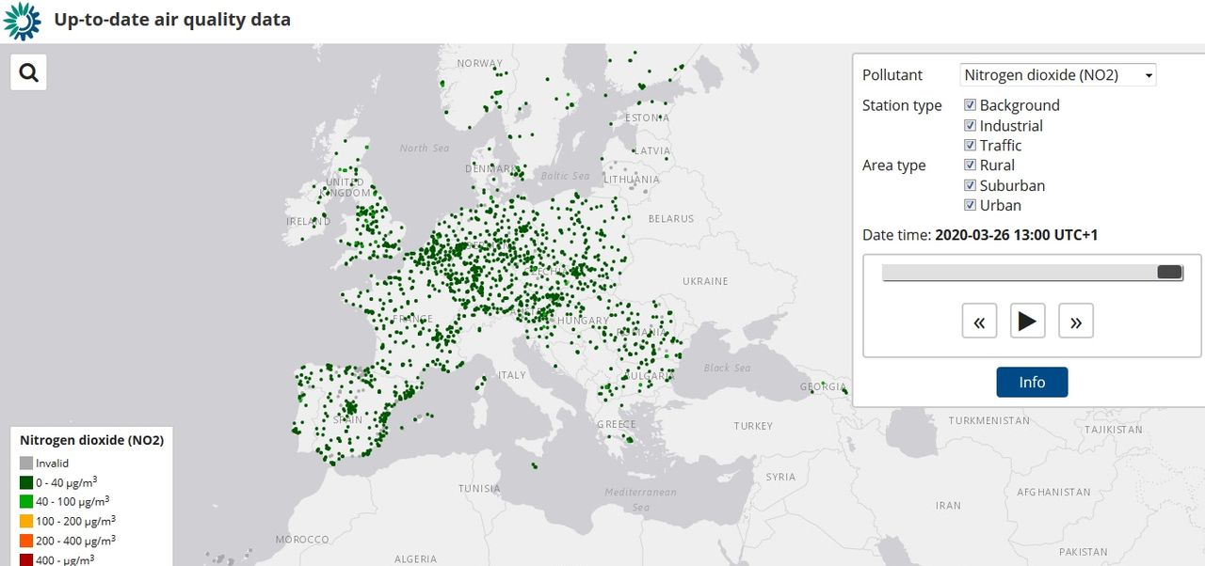Image resolution: width=1205 pixels, height=566 pixels.
Task: Uncheck the Urban area type checkbox
Action: (970, 205)
